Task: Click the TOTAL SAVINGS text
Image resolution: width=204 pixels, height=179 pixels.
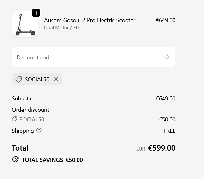Action: point(42,160)
